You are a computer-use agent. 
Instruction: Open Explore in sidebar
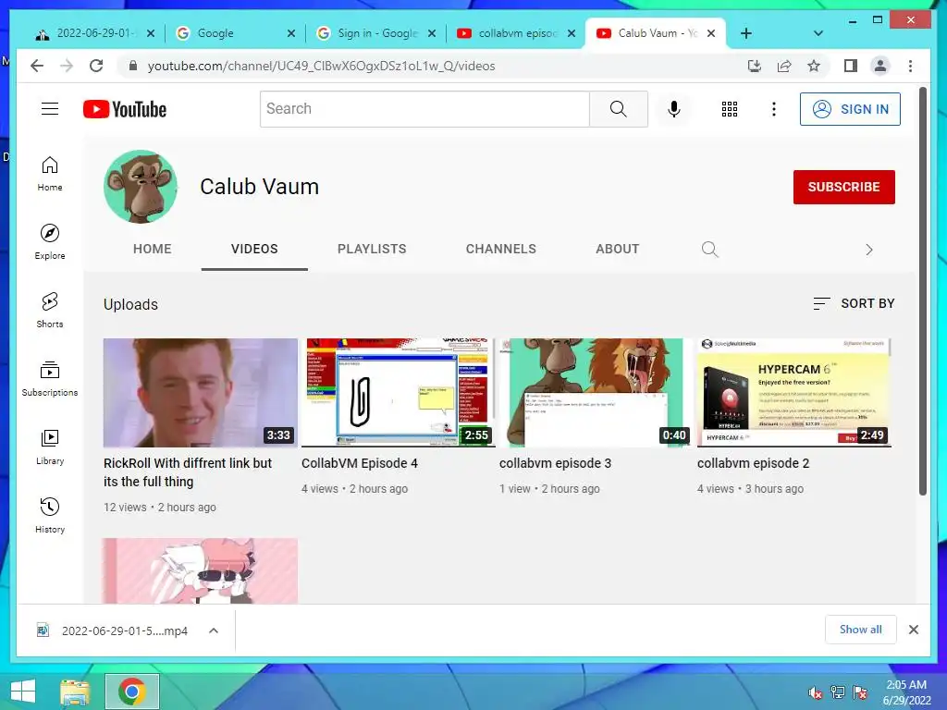click(x=50, y=242)
